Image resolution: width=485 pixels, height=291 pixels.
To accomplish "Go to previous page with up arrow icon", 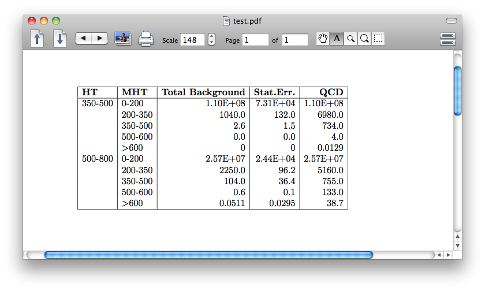I will click(x=37, y=39).
